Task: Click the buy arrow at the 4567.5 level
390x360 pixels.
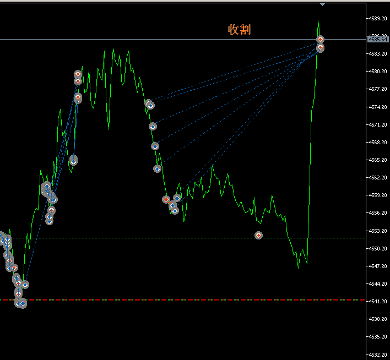Action: [155, 146]
